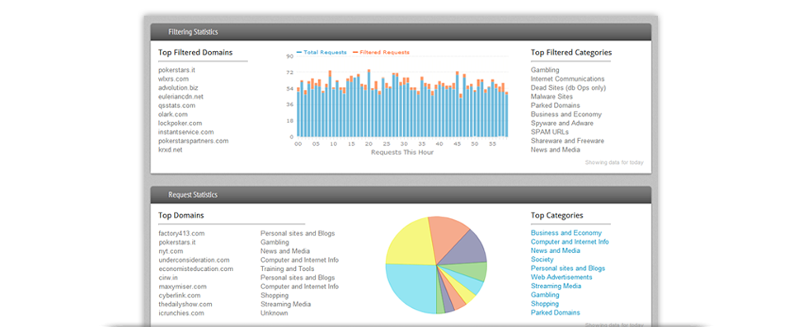Open the Business and Economy category link

click(566, 233)
